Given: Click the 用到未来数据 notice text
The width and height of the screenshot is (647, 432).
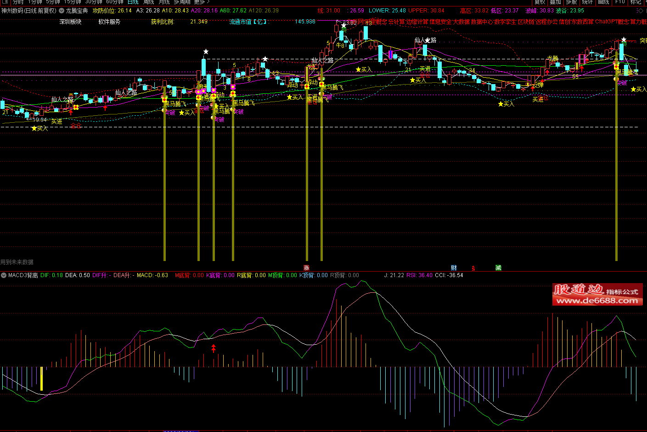Looking at the screenshot, I should 17,262.
